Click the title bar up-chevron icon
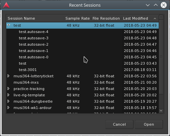 156,5
